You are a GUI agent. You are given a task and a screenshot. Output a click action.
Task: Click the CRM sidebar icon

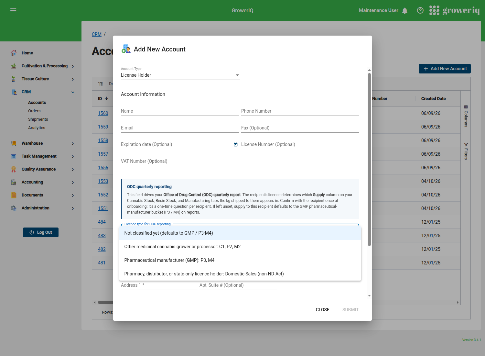point(14,92)
